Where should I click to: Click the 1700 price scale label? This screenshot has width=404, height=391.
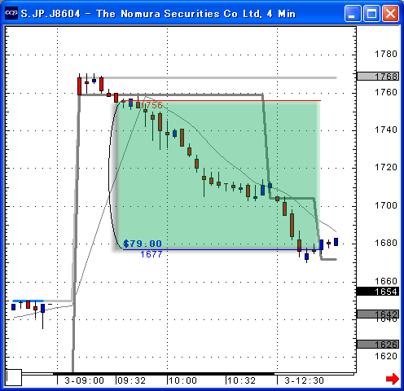[x=386, y=205]
